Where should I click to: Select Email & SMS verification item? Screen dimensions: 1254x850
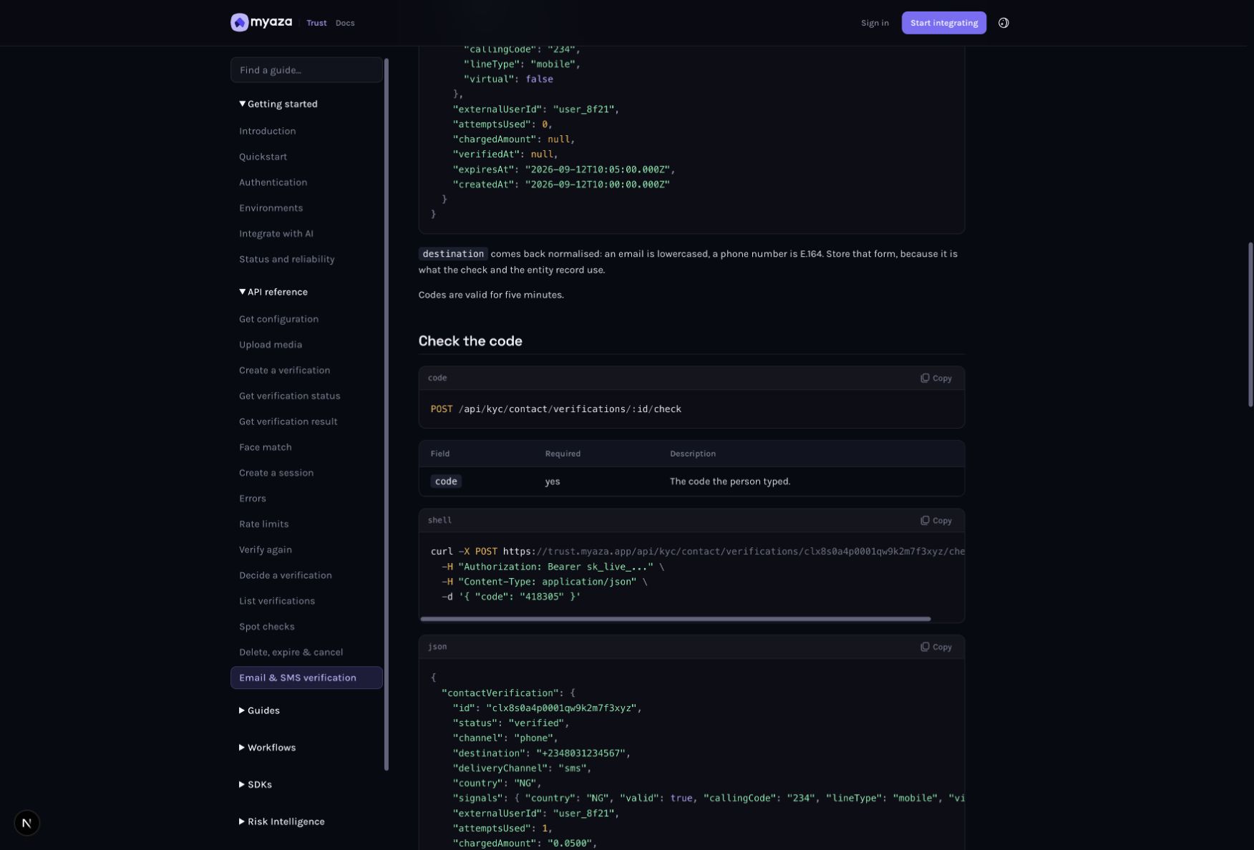[x=306, y=678]
